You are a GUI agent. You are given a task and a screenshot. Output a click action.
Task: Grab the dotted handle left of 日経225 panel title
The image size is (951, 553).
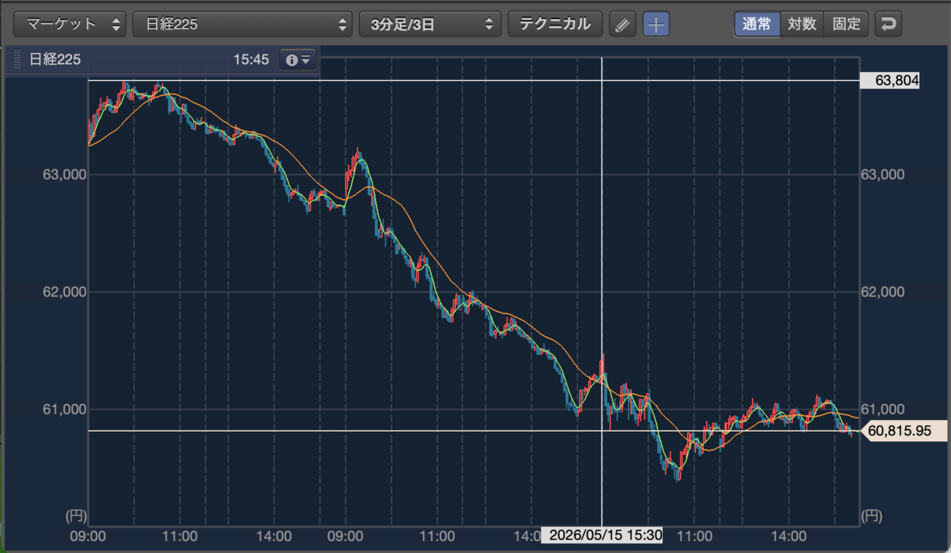point(17,59)
